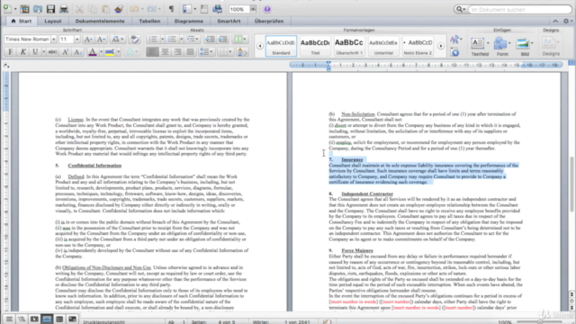Print the document using printer icon

pyautogui.click(x=64, y=9)
